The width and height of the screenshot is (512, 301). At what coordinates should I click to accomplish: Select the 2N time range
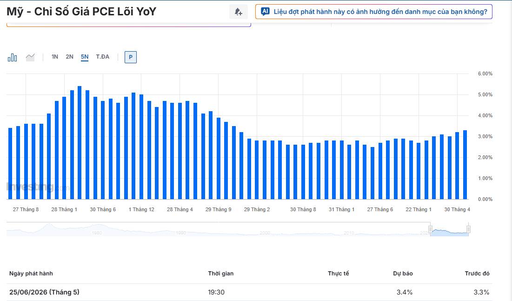(70, 57)
